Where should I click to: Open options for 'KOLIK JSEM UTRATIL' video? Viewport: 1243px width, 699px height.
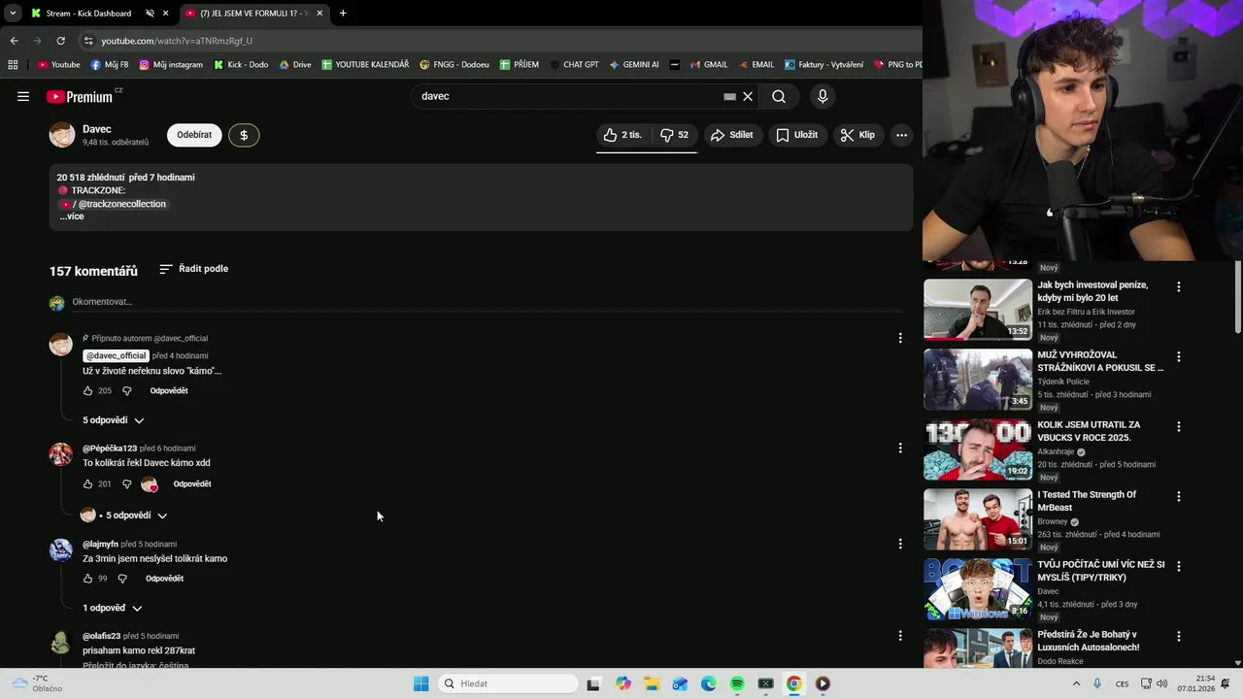click(1179, 426)
